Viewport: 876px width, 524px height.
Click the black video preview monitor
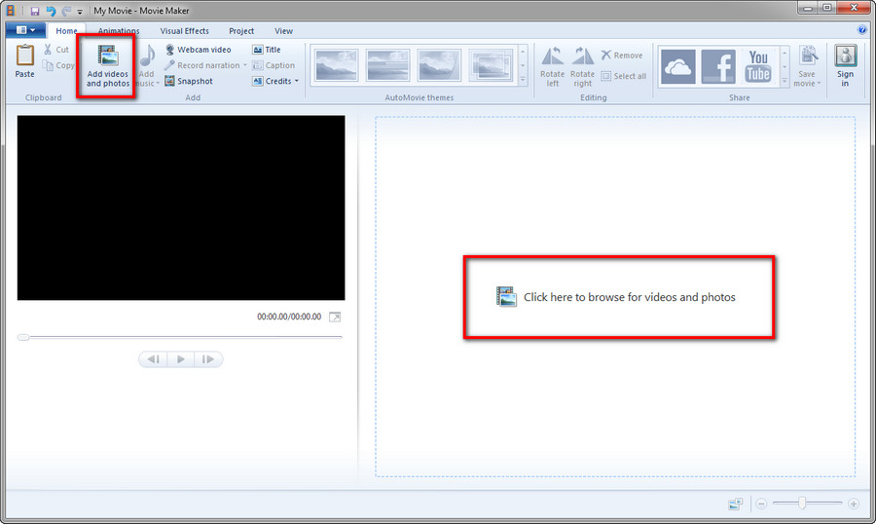click(x=181, y=207)
